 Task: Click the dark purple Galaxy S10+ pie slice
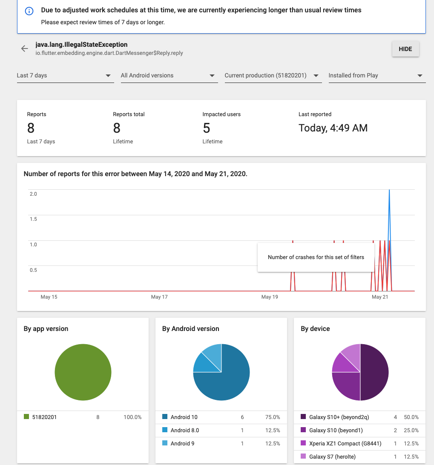point(374,372)
